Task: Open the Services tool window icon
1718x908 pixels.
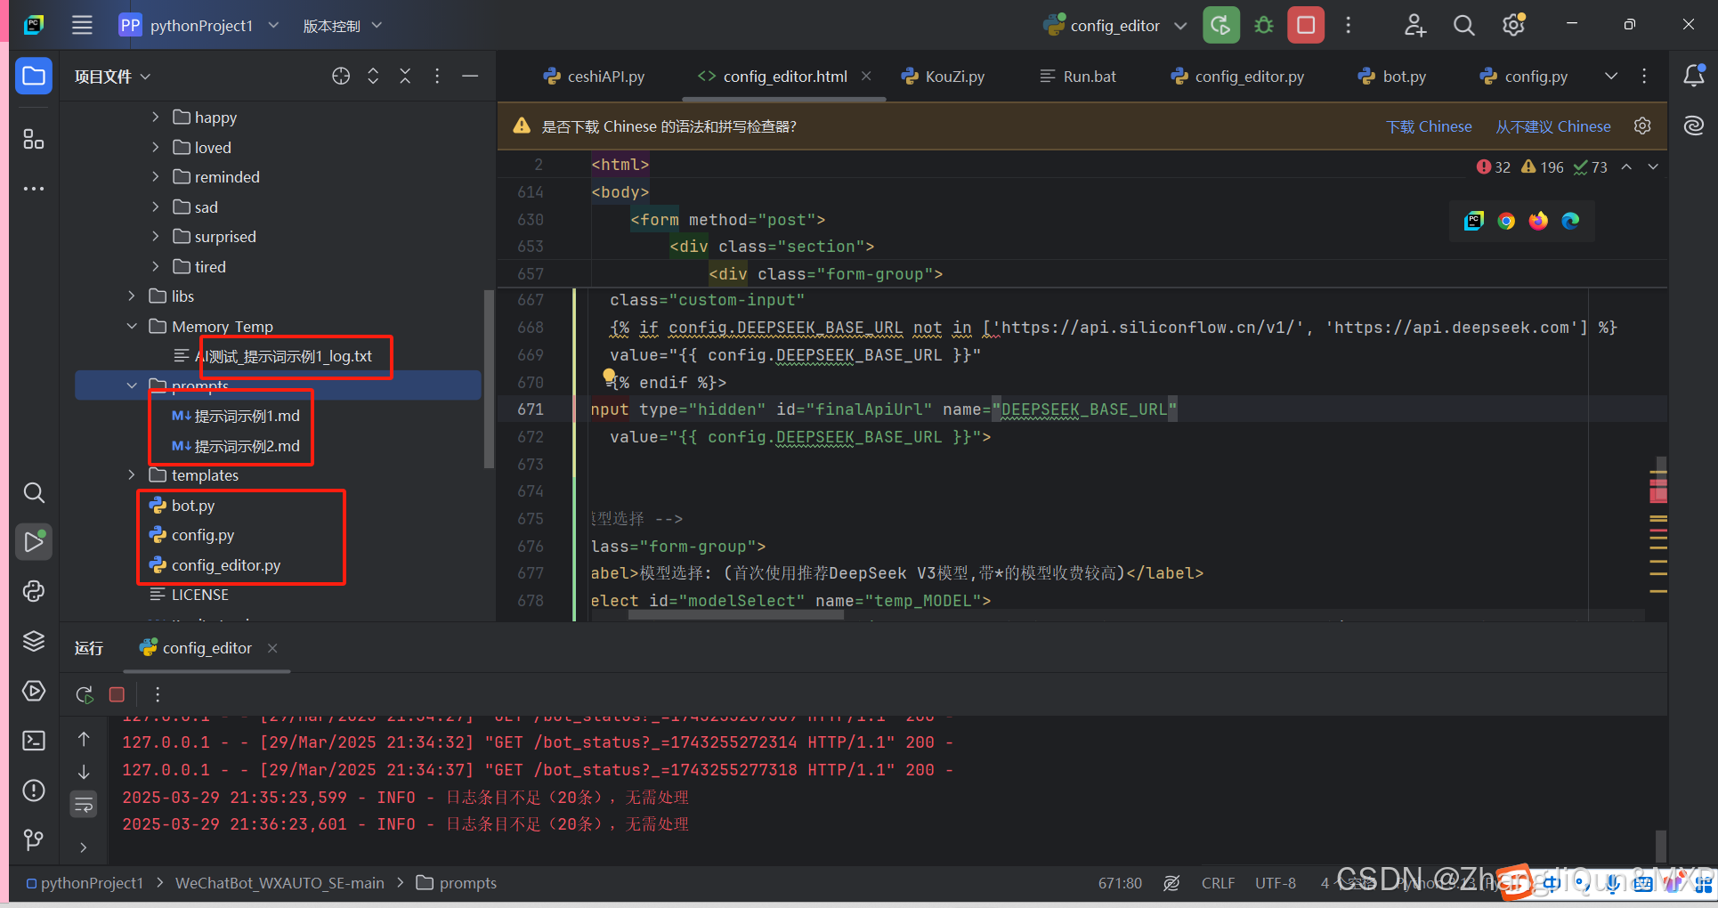Action: [x=34, y=691]
